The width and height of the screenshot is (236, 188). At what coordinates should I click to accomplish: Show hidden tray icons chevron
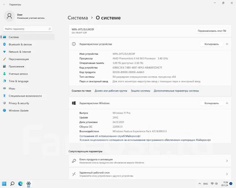tap(199, 184)
